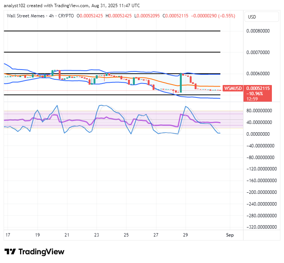Click the low value L0.00052095
This screenshot has height=263, width=284.
[x=147, y=16]
